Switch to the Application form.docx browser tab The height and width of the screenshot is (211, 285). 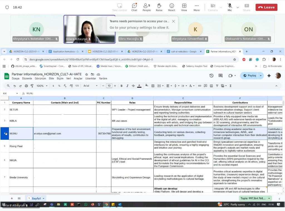(x=66, y=51)
